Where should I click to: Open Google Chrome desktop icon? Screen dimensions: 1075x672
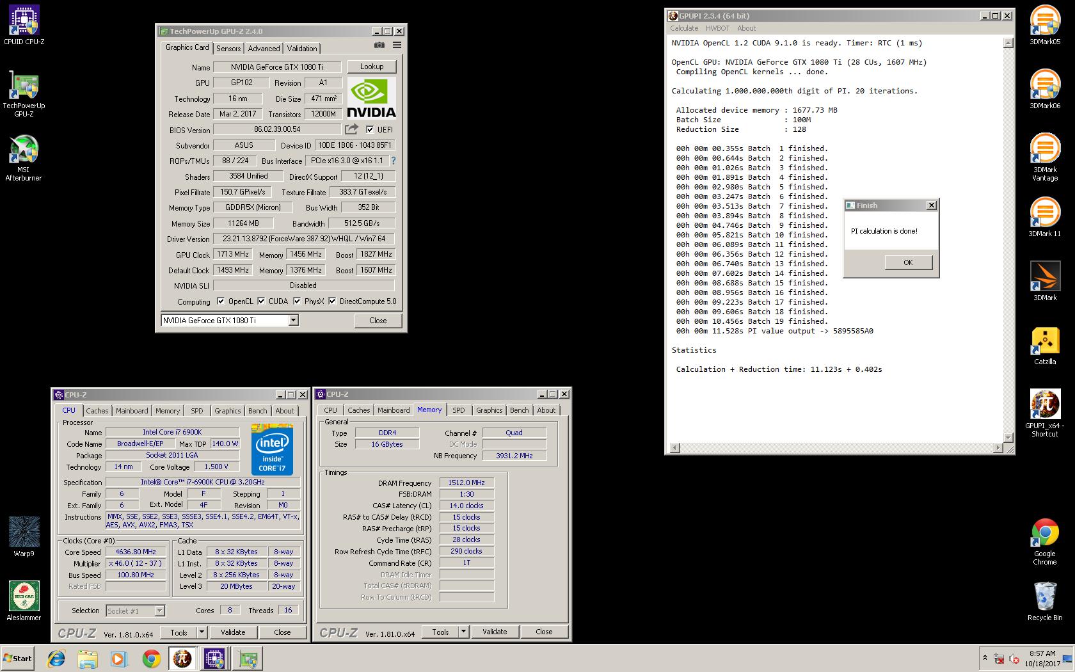[x=1045, y=541]
